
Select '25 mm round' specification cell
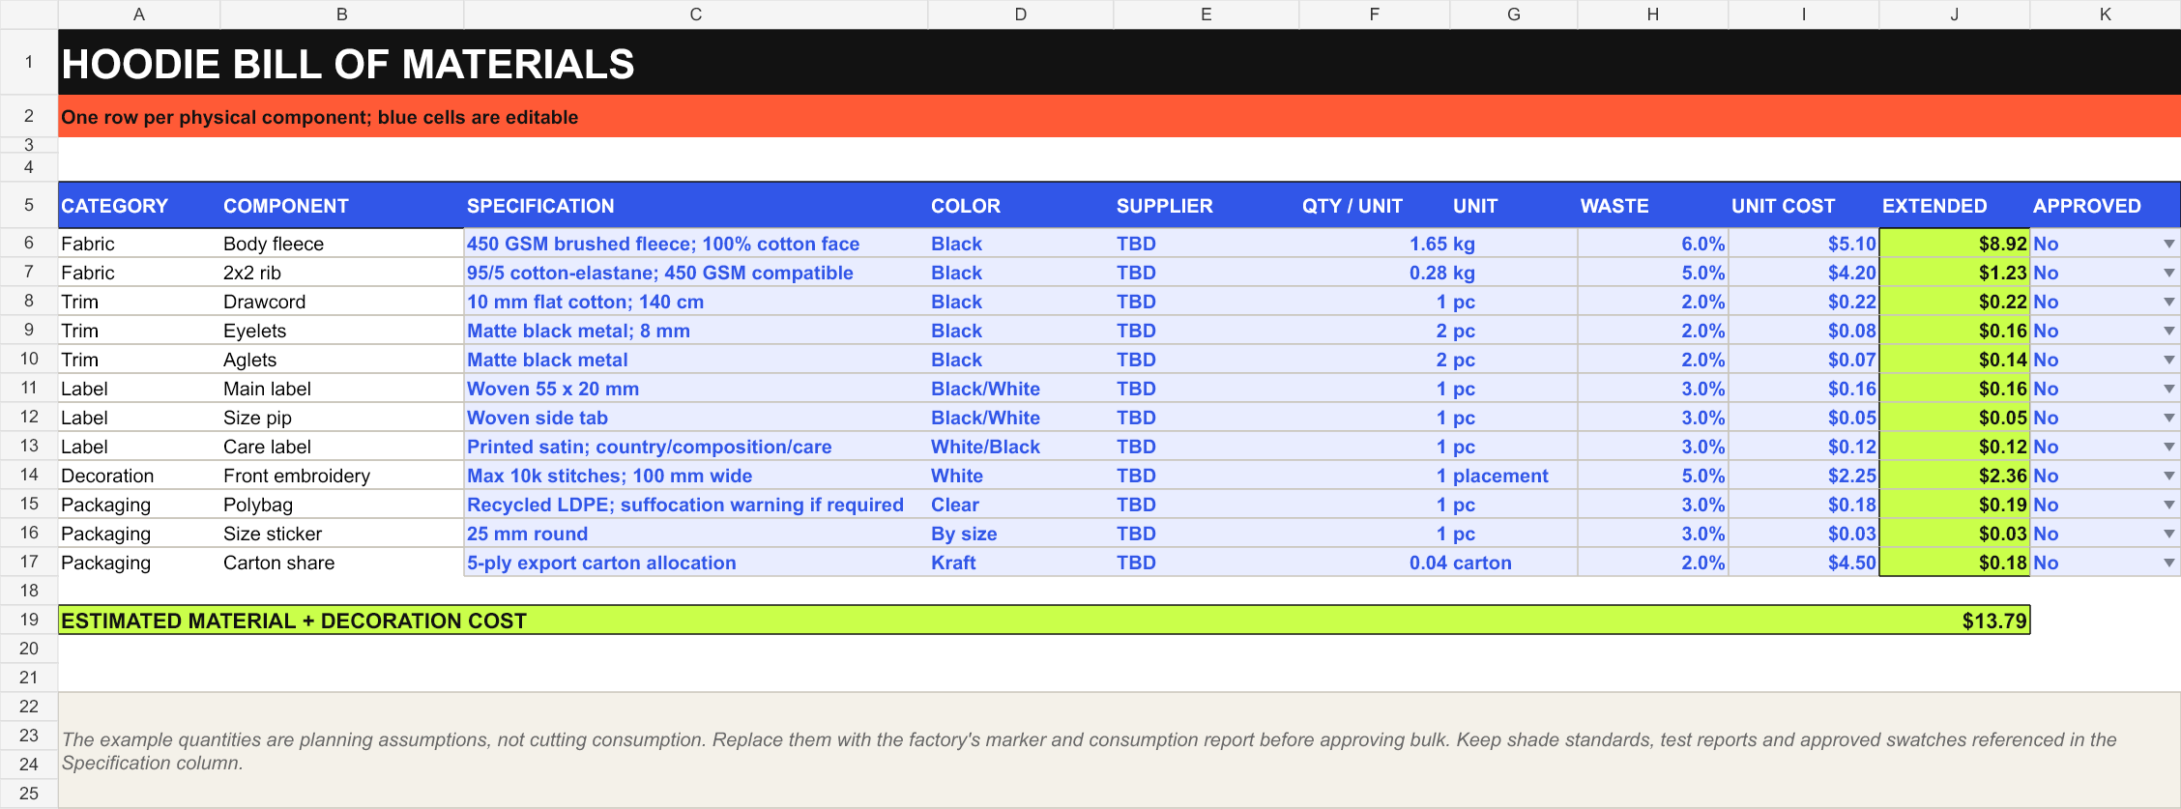coord(696,534)
